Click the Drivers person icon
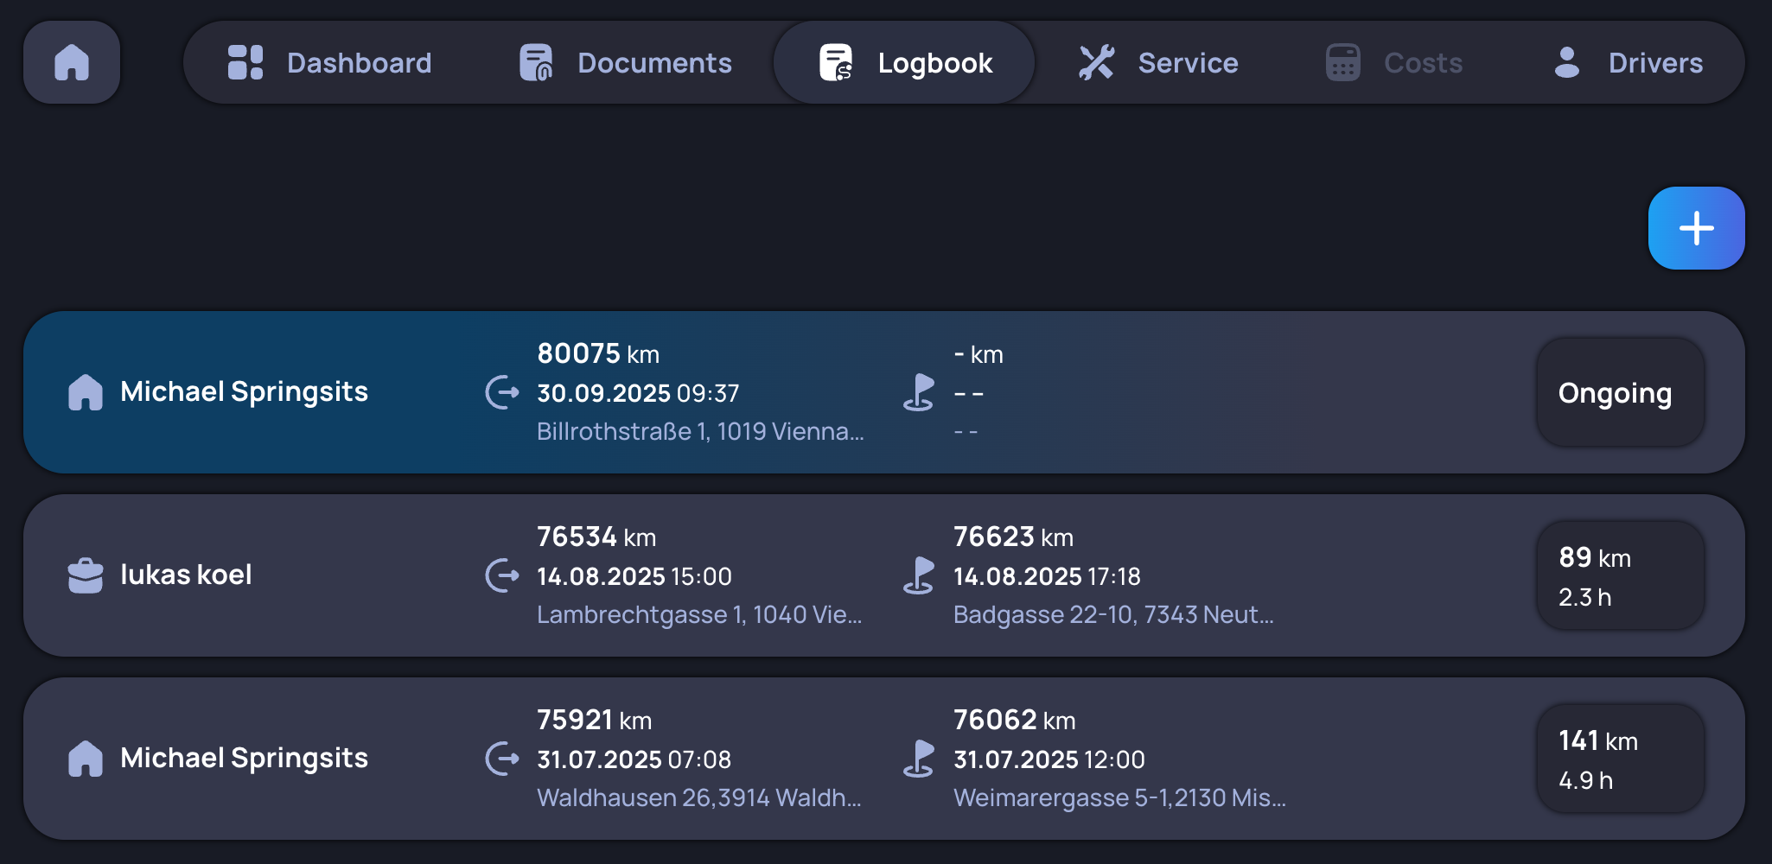1772x864 pixels. [x=1566, y=61]
